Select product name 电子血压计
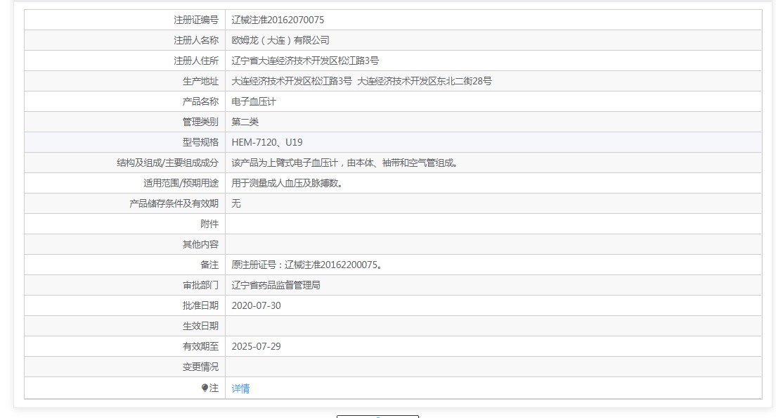The width and height of the screenshot is (776, 418). [254, 101]
